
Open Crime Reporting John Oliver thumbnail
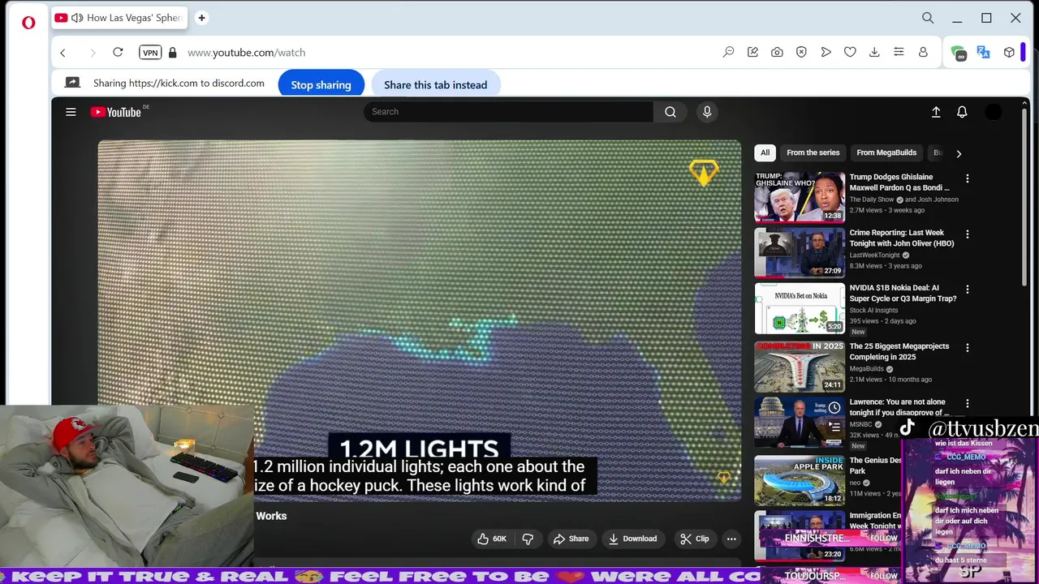coord(800,252)
